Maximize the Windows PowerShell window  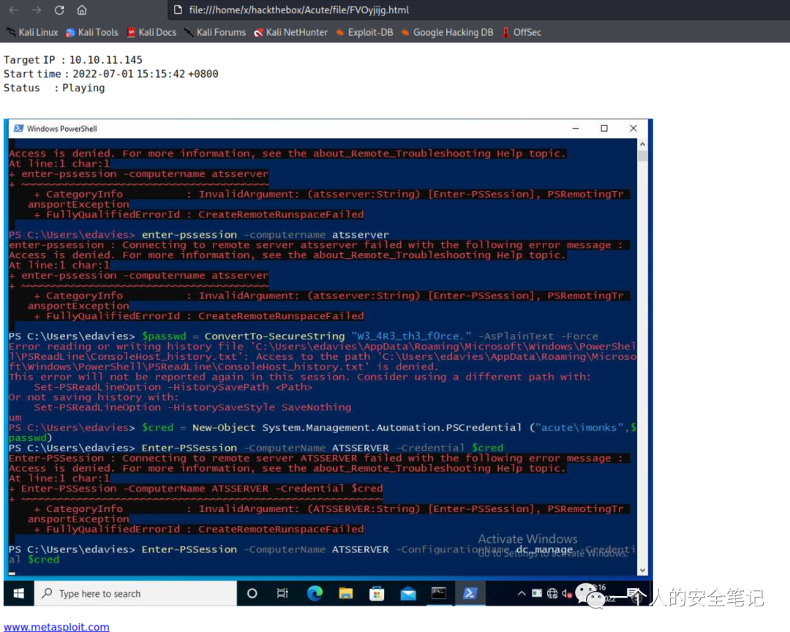tap(604, 129)
